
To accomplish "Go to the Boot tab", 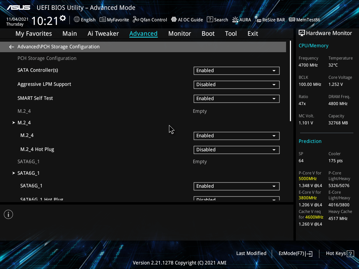I will 208,34.
